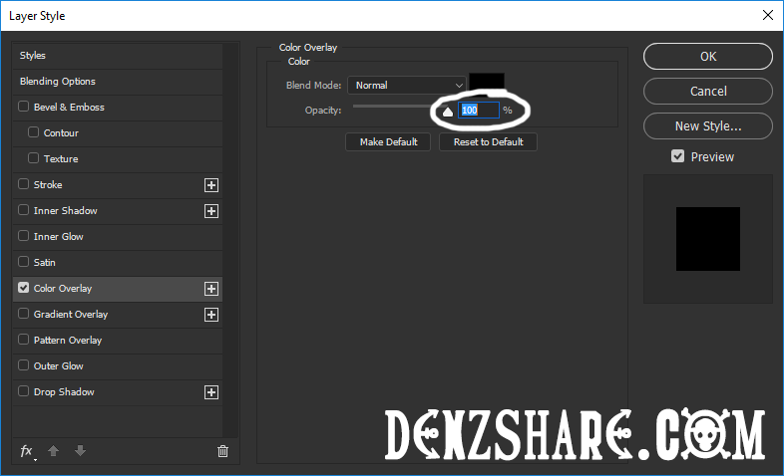
Task: Add another Drop Shadow with plus icon
Action: (211, 392)
